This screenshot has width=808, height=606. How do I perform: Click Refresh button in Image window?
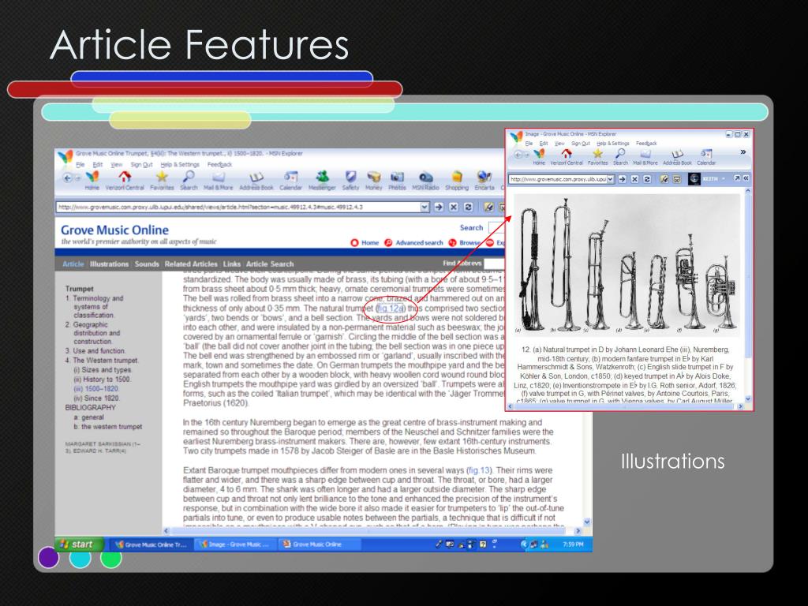[647, 179]
